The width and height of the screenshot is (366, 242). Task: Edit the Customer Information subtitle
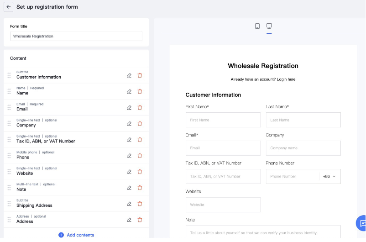[129, 75]
